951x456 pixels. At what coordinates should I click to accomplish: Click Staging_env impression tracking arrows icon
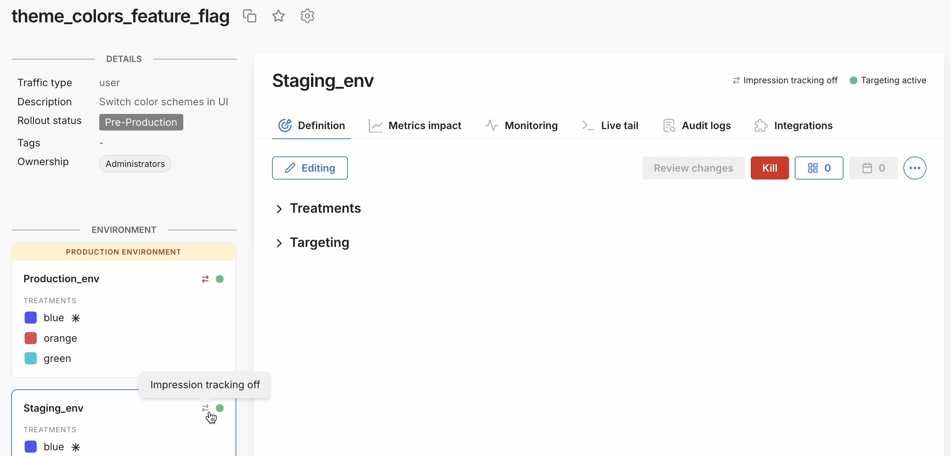(x=205, y=408)
